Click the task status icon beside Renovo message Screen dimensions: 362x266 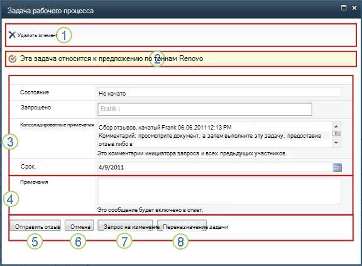(12, 58)
